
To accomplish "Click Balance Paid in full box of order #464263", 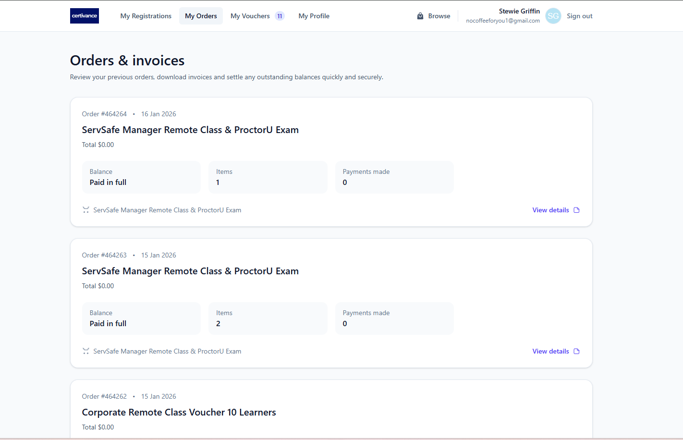I will click(141, 318).
